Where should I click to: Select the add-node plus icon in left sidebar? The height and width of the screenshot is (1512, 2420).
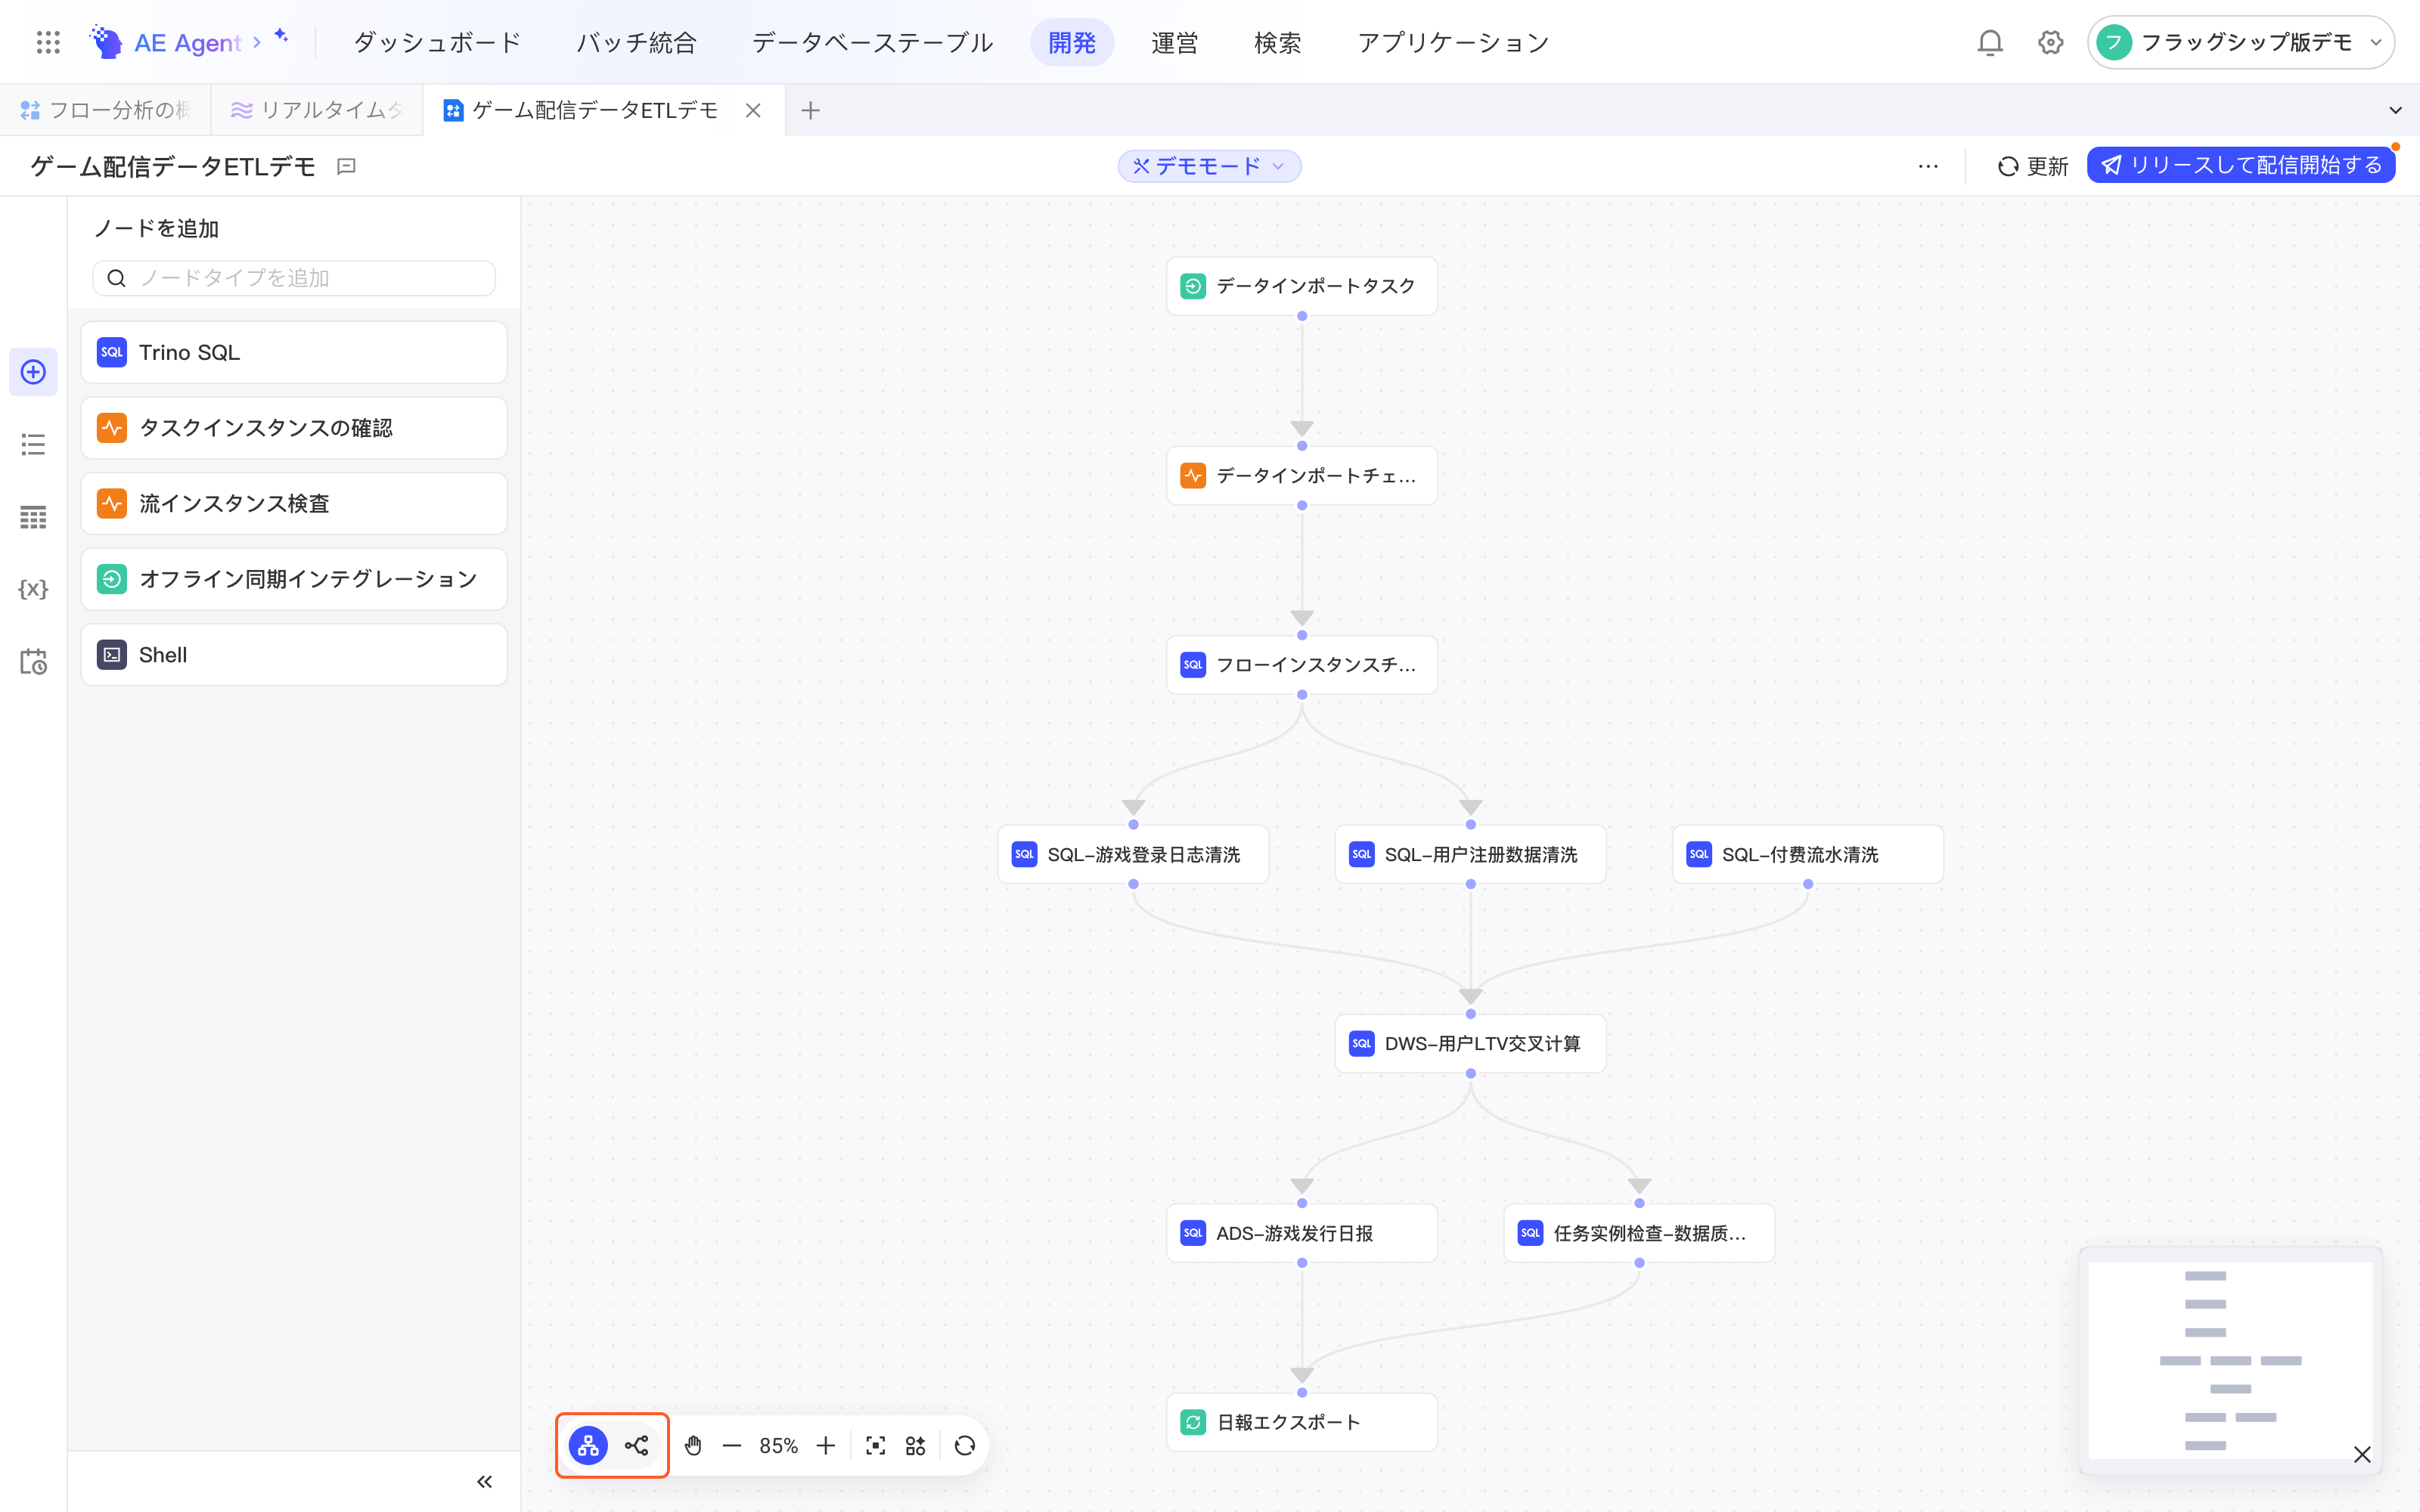pyautogui.click(x=33, y=372)
